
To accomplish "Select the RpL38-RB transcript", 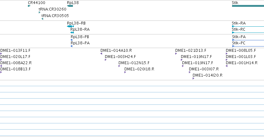I will (x=70, y=26).
